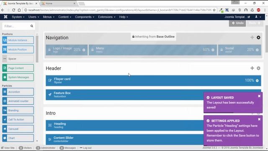Open the Help menu
The height and width of the screenshot is (151, 268).
(x=124, y=17)
